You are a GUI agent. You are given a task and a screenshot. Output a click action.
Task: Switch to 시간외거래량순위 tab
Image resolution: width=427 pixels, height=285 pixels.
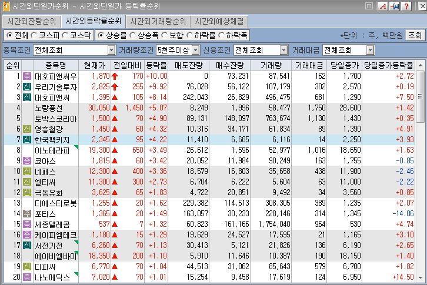[158, 22]
